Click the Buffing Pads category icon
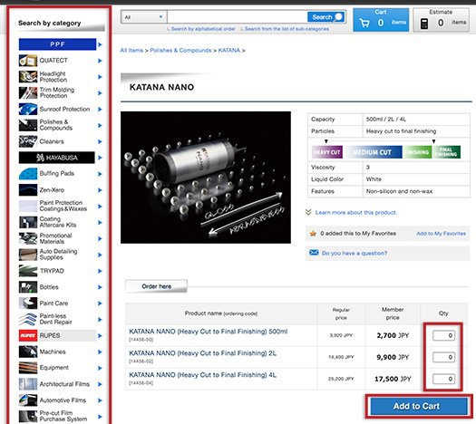The image size is (476, 424). [28, 174]
